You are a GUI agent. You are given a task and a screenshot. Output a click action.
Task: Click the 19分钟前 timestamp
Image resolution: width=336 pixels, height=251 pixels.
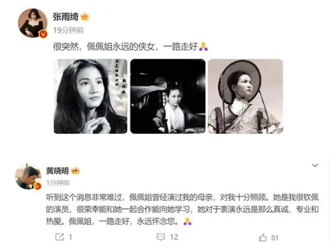68,30
